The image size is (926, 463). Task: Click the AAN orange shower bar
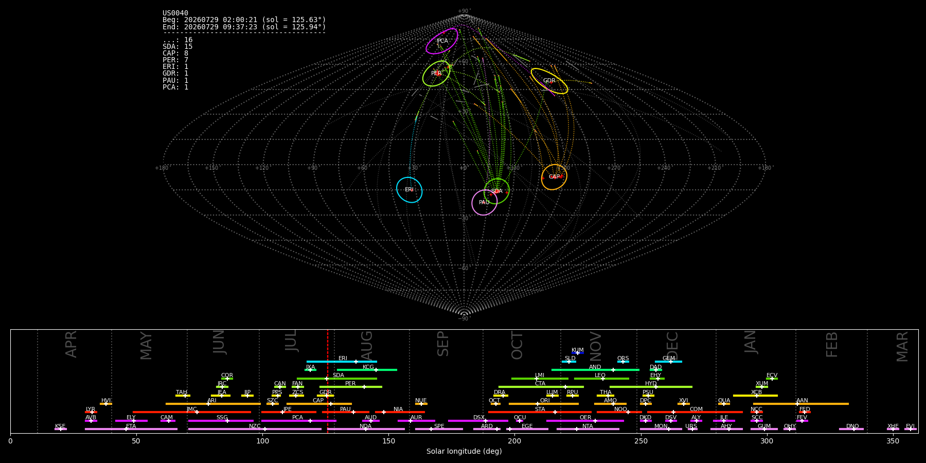tap(801, 404)
